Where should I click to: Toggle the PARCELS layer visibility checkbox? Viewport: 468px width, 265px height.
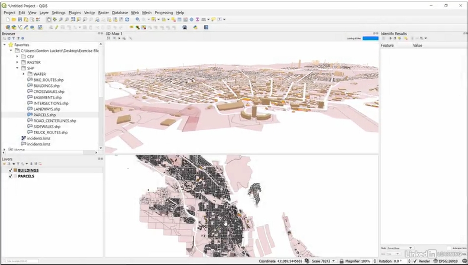(x=10, y=176)
